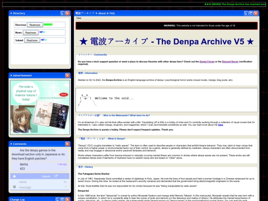This screenshot has height=201, width=268.
Task: Click 'The Fukagawa Serial Slasher' subheading
Action: coord(94,174)
